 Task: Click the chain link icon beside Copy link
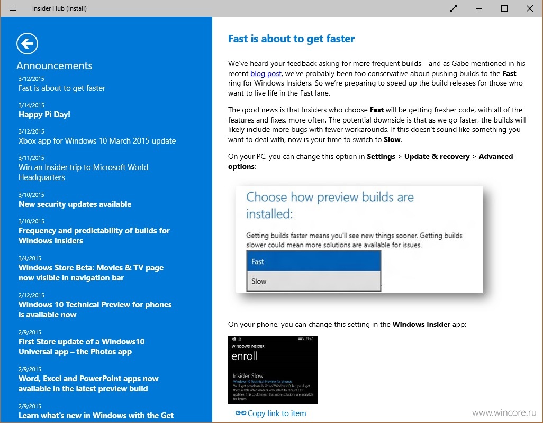(x=240, y=413)
